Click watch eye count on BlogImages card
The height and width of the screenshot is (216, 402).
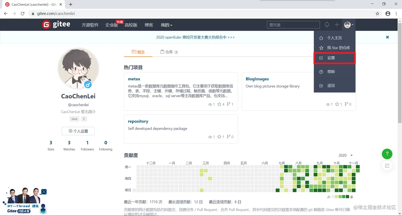(x=329, y=104)
